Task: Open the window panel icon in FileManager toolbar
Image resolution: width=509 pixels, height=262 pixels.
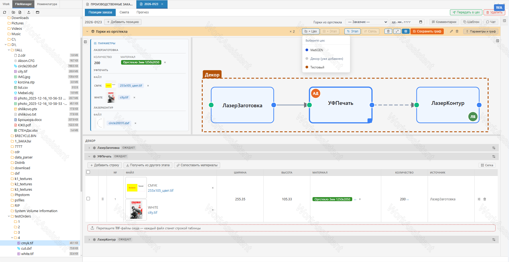Action: point(38,12)
